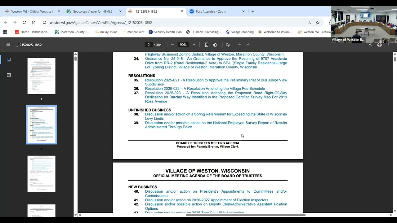Click the "RESOLUTIONS" heading
The image size is (397, 223).
coord(142,76)
